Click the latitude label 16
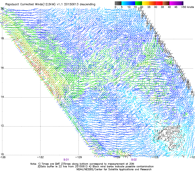The width and height of the screenshot is (195, 171). (2, 68)
